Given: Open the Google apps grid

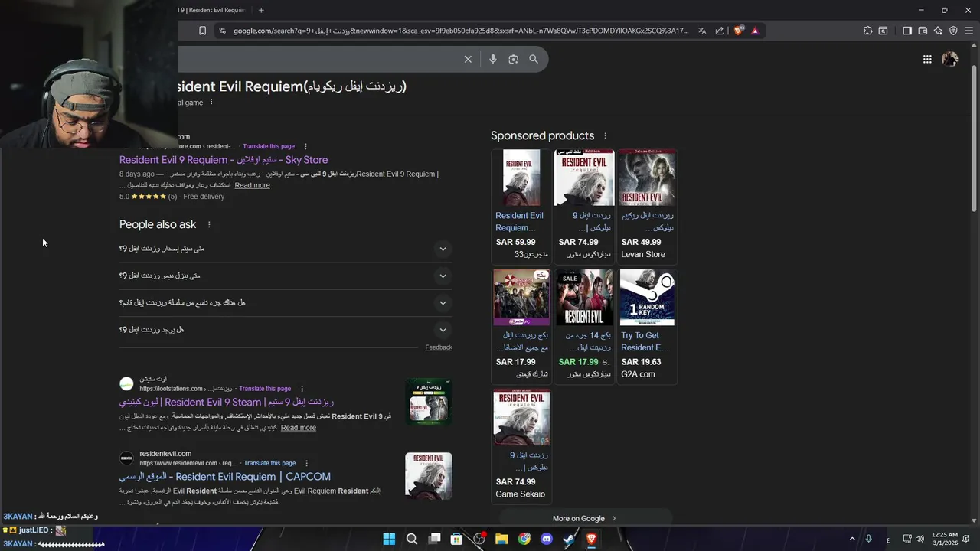Looking at the screenshot, I should coord(927,59).
